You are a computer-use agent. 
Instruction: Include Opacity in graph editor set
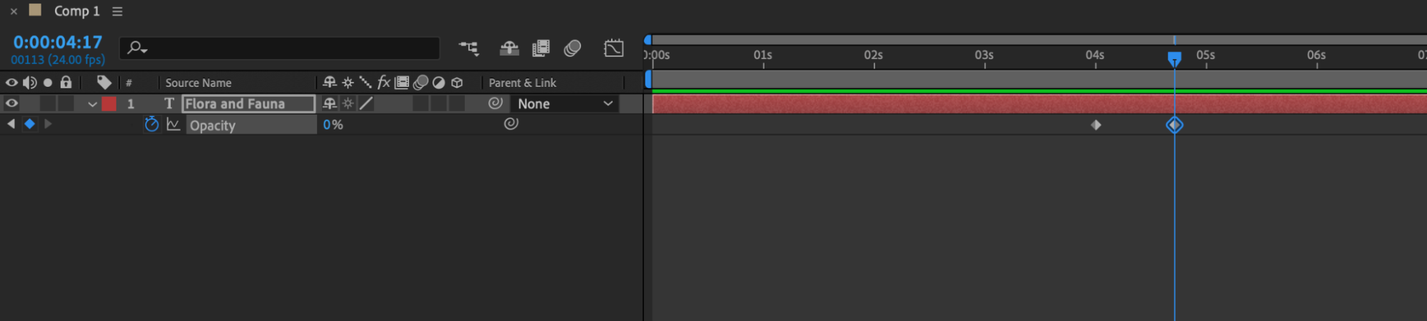click(173, 125)
